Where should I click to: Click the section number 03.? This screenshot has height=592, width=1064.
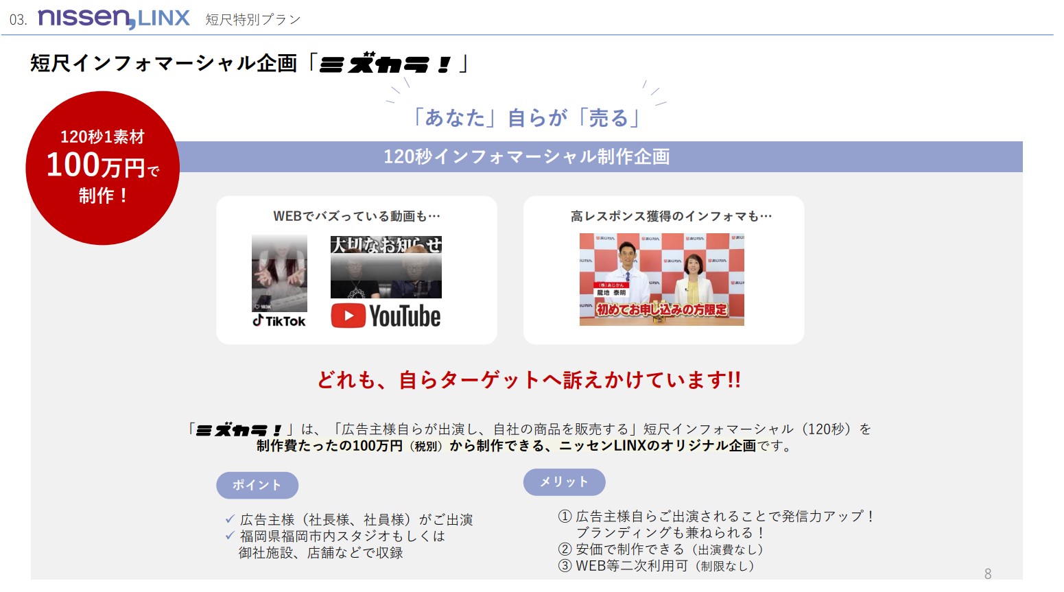tap(19, 20)
